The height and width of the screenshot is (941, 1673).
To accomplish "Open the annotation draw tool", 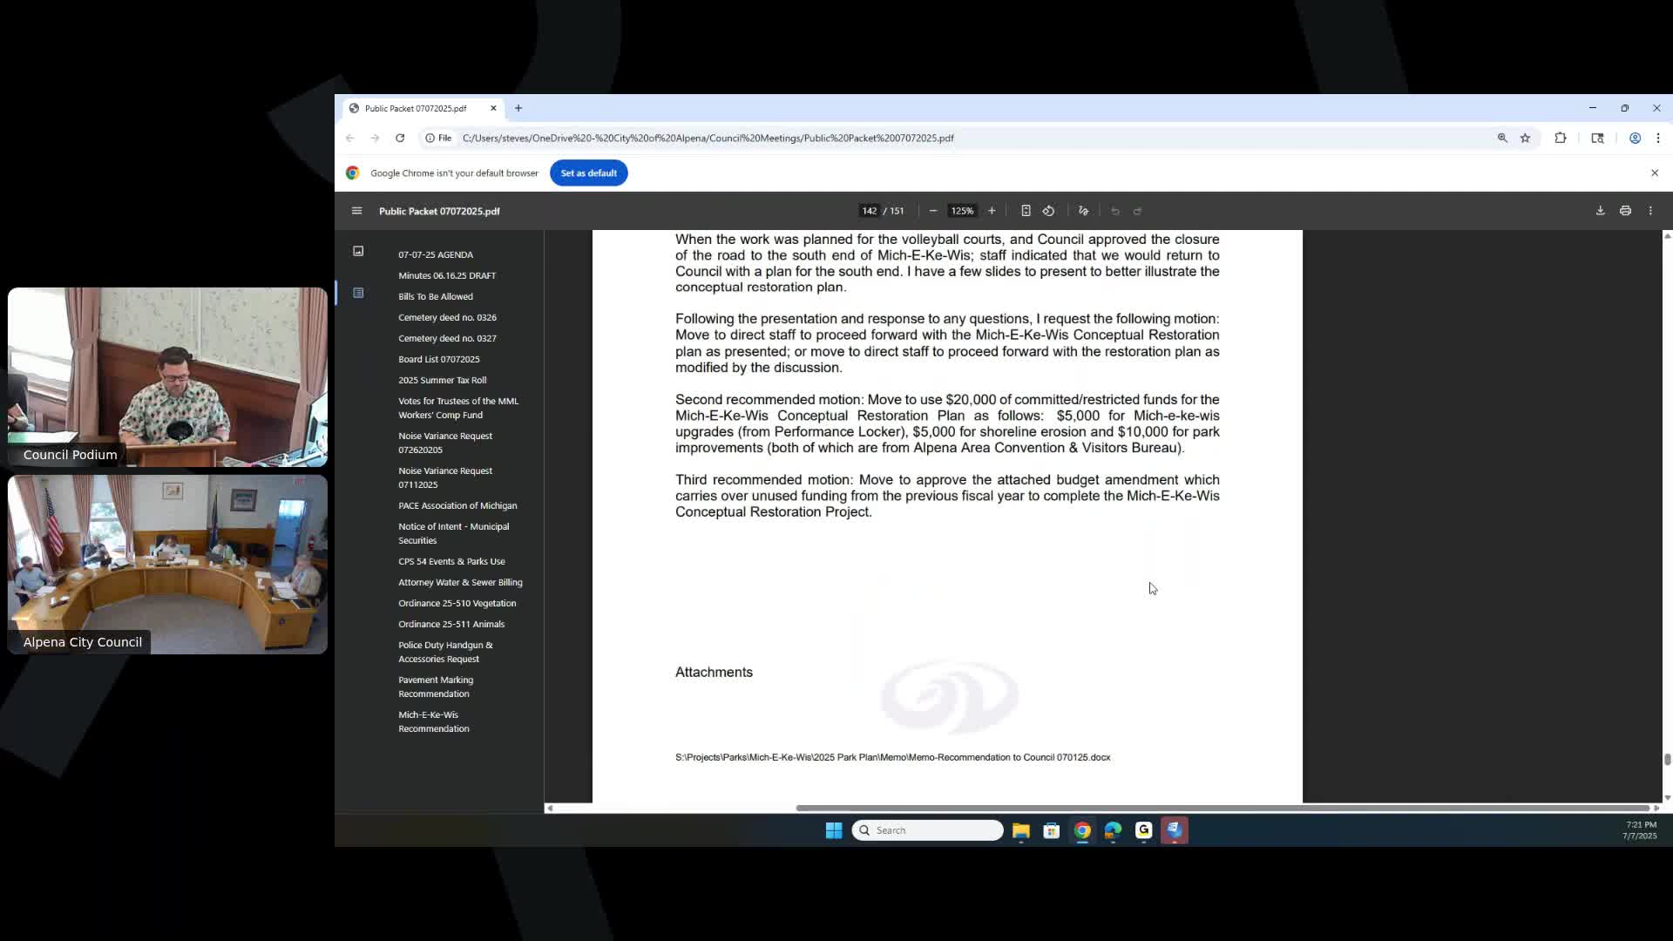I will click(1083, 211).
